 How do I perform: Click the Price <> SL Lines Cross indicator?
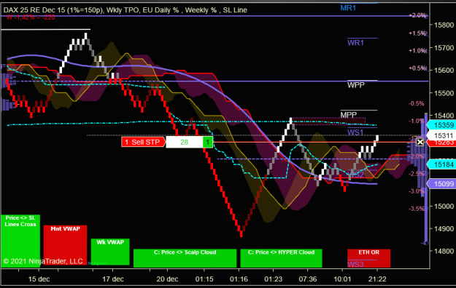tap(20, 241)
